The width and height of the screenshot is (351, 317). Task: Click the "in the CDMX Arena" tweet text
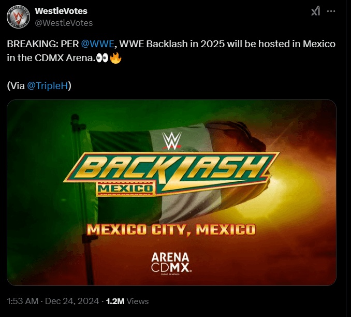click(x=51, y=58)
